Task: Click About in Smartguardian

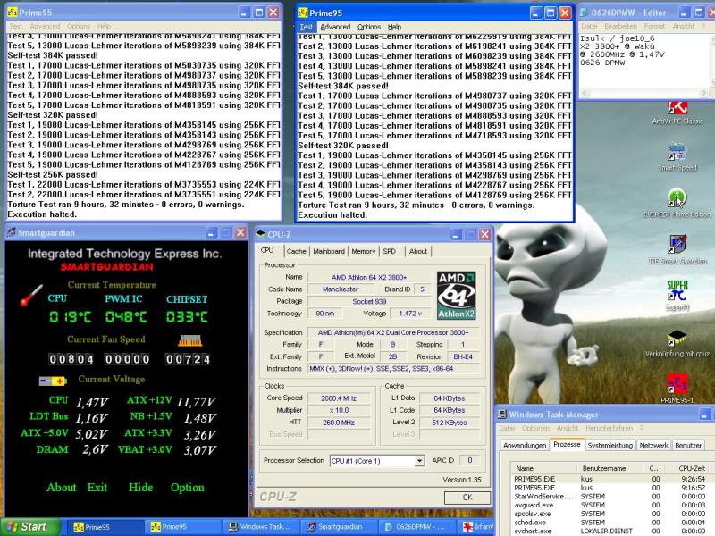Action: [x=62, y=487]
